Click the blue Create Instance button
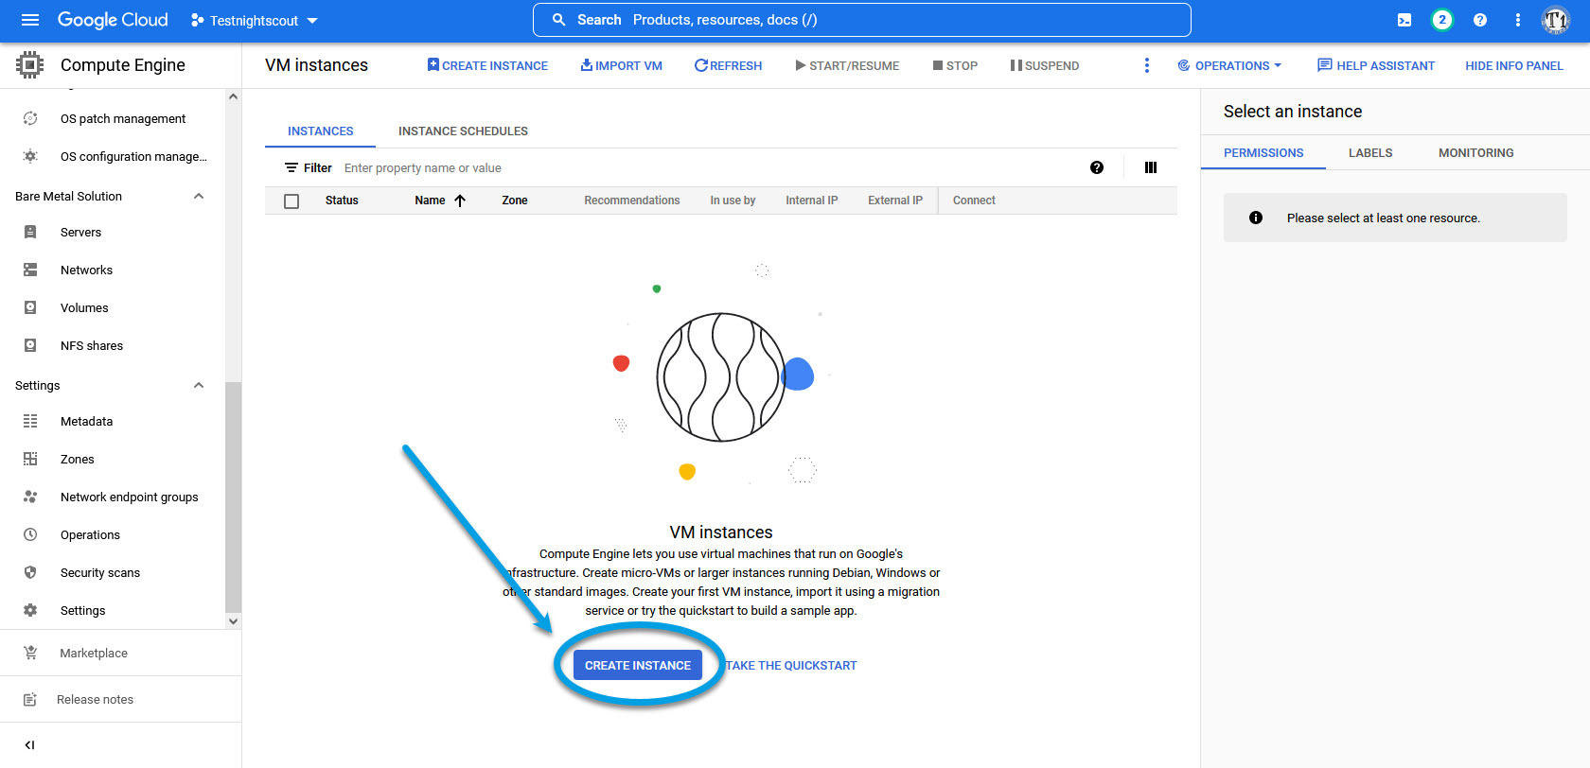 click(638, 665)
